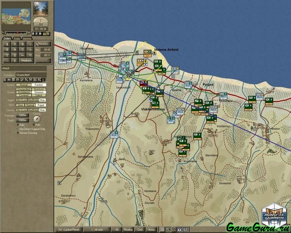Set Aggro to Max

coord(43,100)
